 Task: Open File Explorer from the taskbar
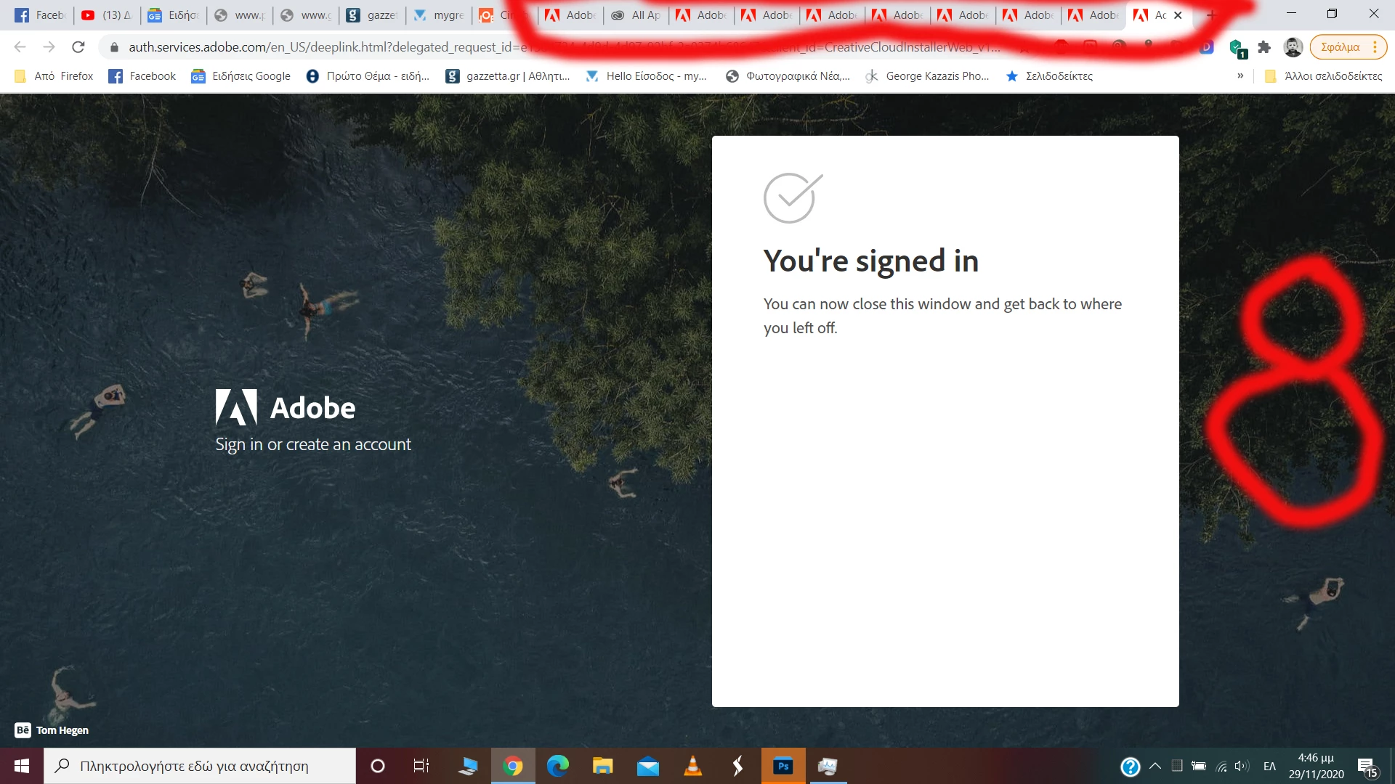[602, 766]
